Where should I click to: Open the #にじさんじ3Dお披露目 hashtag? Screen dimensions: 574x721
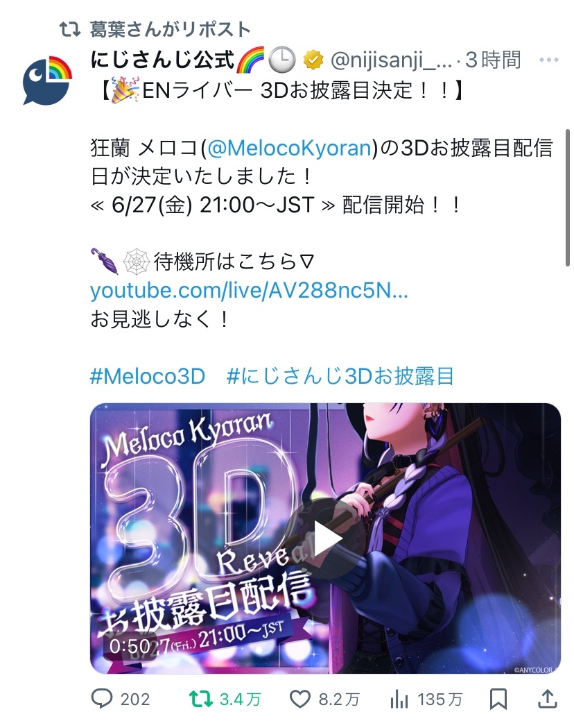point(340,376)
